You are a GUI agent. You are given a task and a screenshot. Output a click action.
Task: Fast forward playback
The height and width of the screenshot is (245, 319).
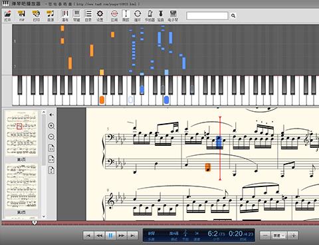[x=122, y=236]
